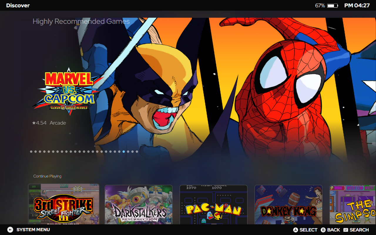This screenshot has width=376, height=235.
Task: Launch the Pac-Man game tile
Action: (x=214, y=205)
